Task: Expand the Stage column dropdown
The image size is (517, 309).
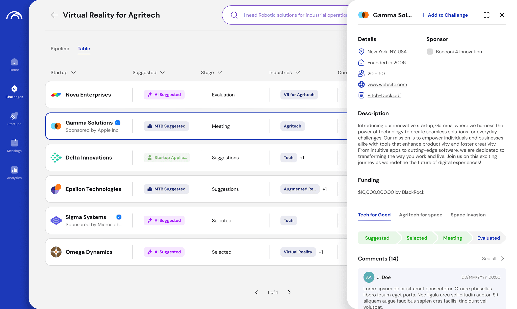Action: (220, 73)
